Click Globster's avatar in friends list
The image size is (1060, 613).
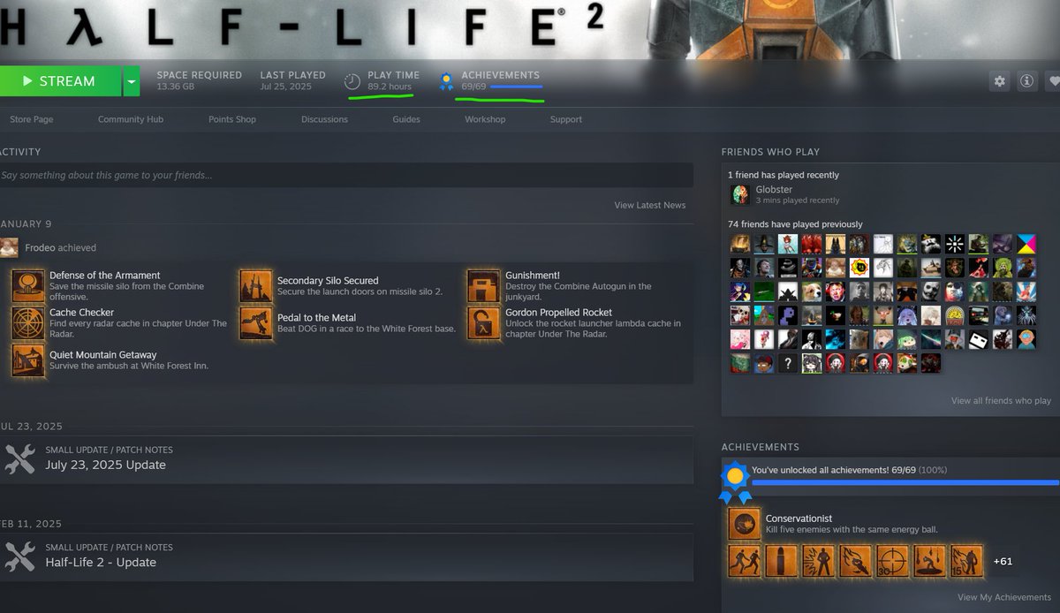pyautogui.click(x=739, y=194)
